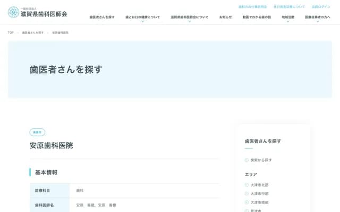Click the TOP breadcrumb link
The image size is (340, 212).
point(11,33)
